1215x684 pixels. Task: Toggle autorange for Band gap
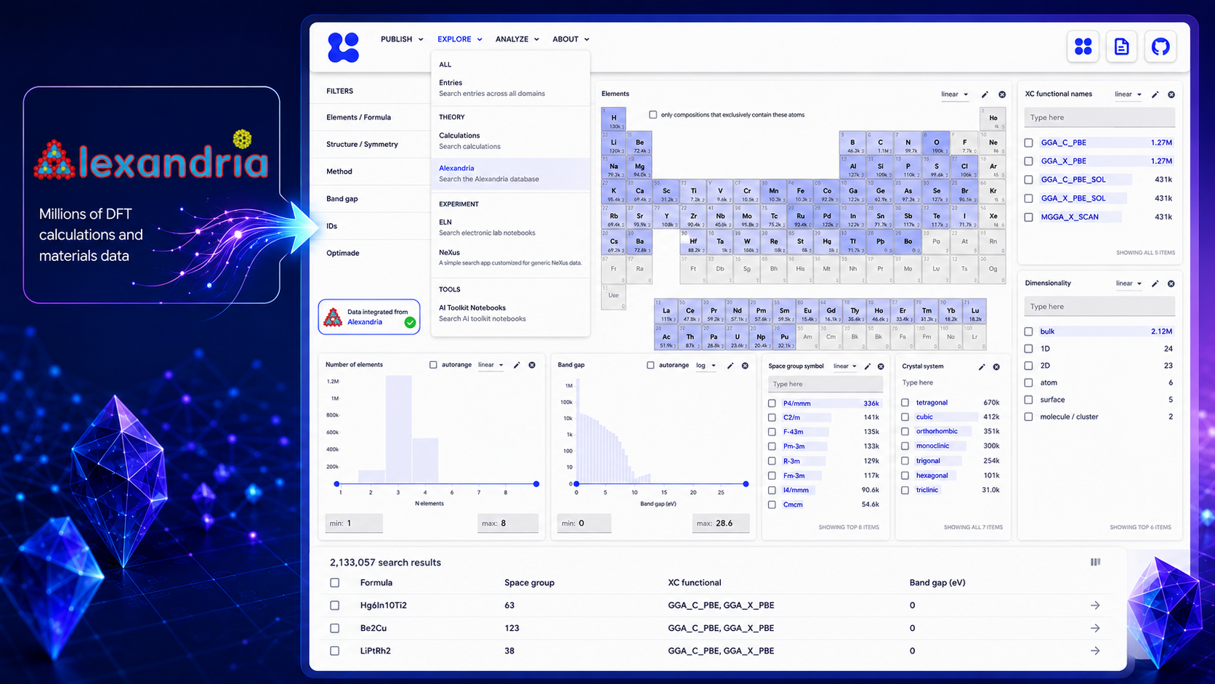[650, 365]
